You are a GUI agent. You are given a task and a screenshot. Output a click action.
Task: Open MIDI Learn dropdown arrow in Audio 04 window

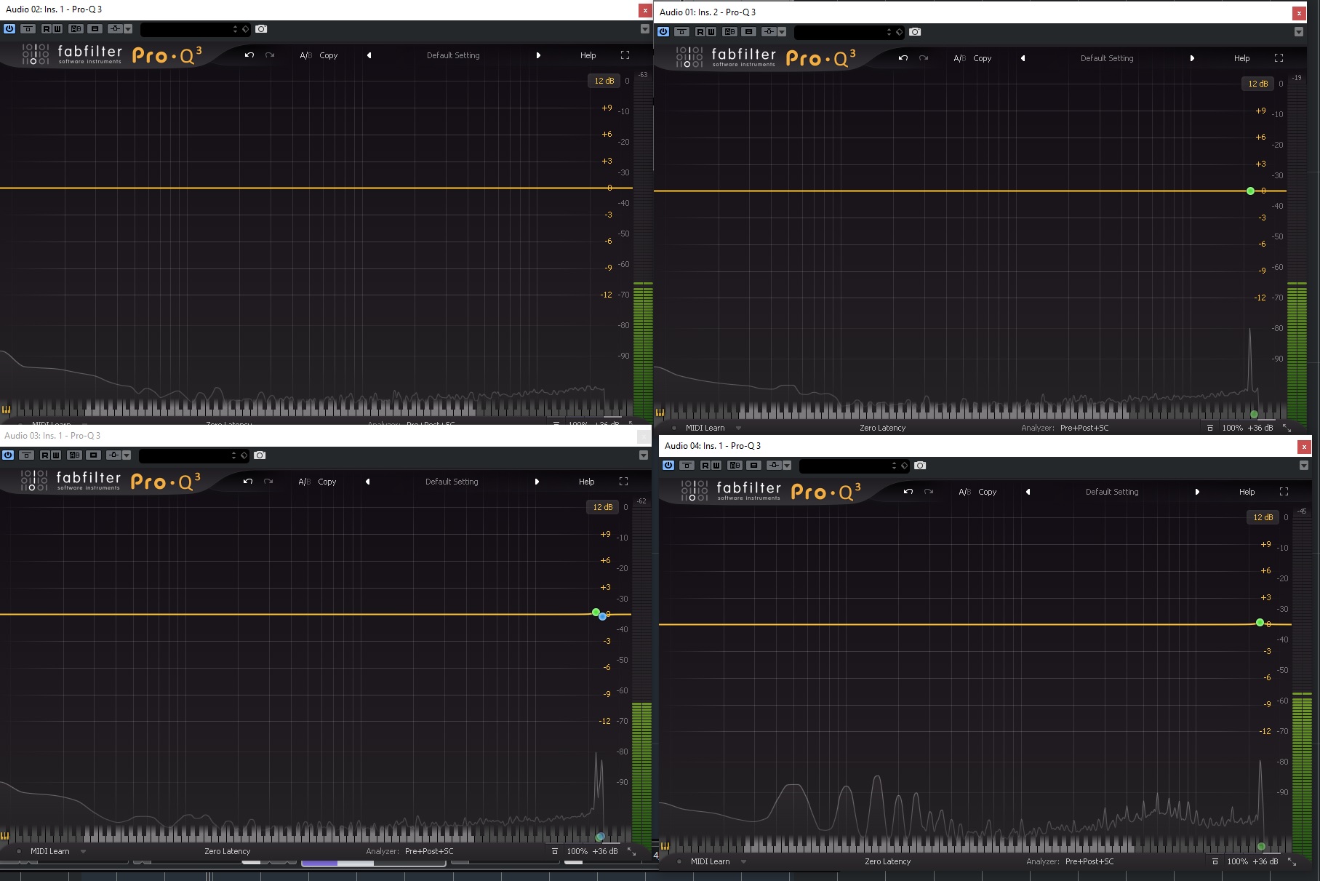744,861
